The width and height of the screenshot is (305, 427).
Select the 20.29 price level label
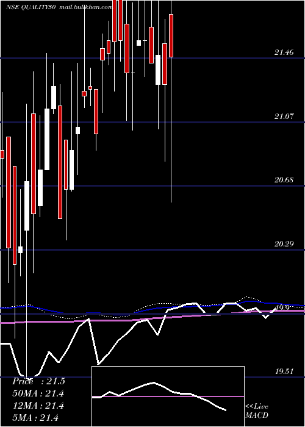point(284,243)
